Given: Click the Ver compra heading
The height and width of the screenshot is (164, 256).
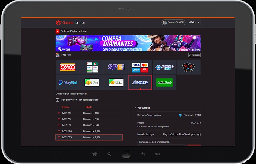Looking at the screenshot, I should [143, 108].
